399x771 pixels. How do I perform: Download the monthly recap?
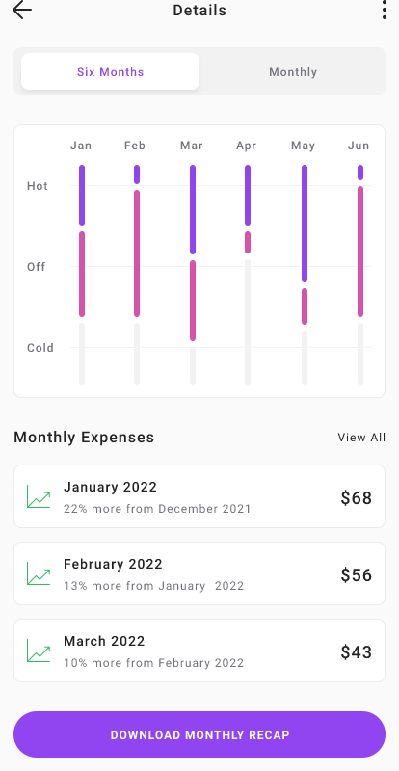[199, 734]
